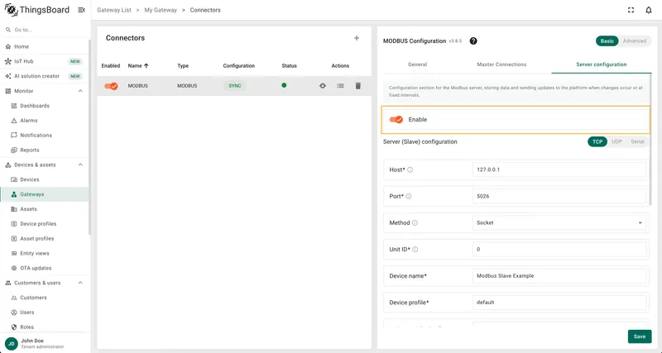Click the MODBUS connector name cell
662x353 pixels.
pyautogui.click(x=137, y=86)
